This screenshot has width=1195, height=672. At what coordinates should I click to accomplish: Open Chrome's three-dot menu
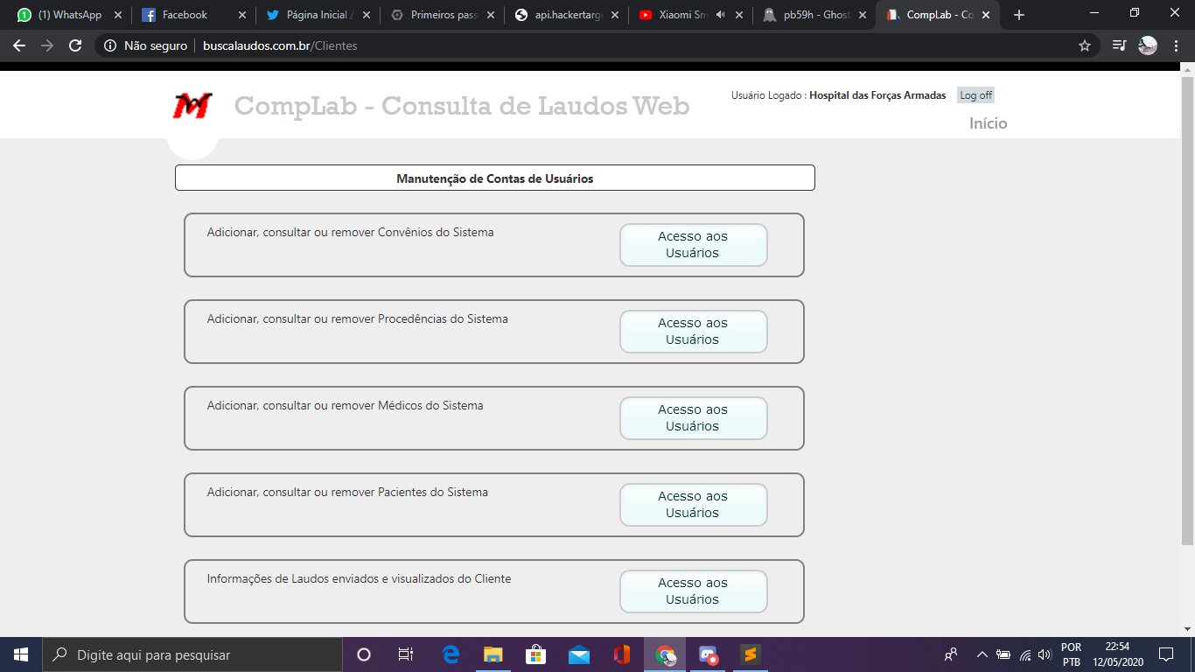tap(1176, 45)
